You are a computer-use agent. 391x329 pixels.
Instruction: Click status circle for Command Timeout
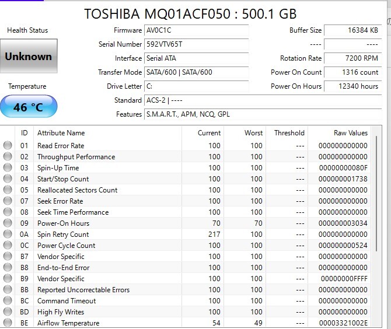click(x=8, y=300)
